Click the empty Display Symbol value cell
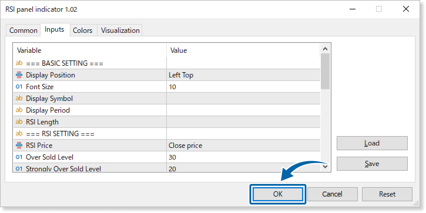Image resolution: width=426 pixels, height=213 pixels. point(243,99)
